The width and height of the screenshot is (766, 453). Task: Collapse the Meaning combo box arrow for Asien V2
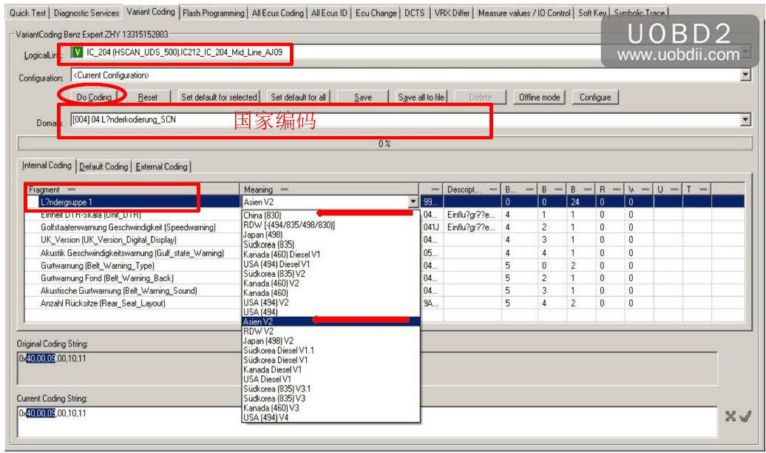[x=413, y=201]
